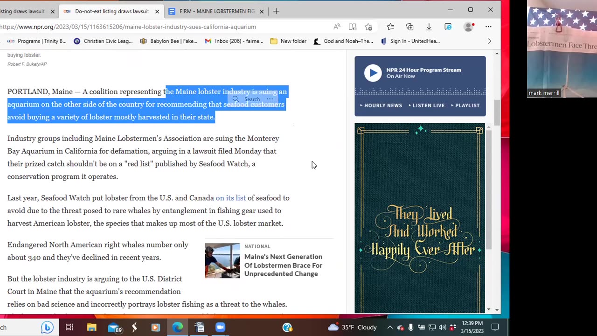
Task: Open the Bing chat icon in taskbar search
Action: [x=47, y=327]
